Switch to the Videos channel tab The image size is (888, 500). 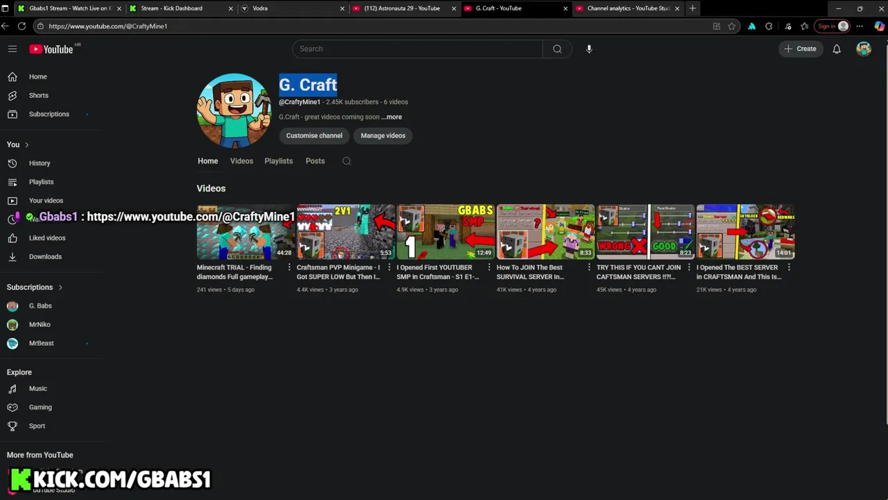tap(241, 161)
